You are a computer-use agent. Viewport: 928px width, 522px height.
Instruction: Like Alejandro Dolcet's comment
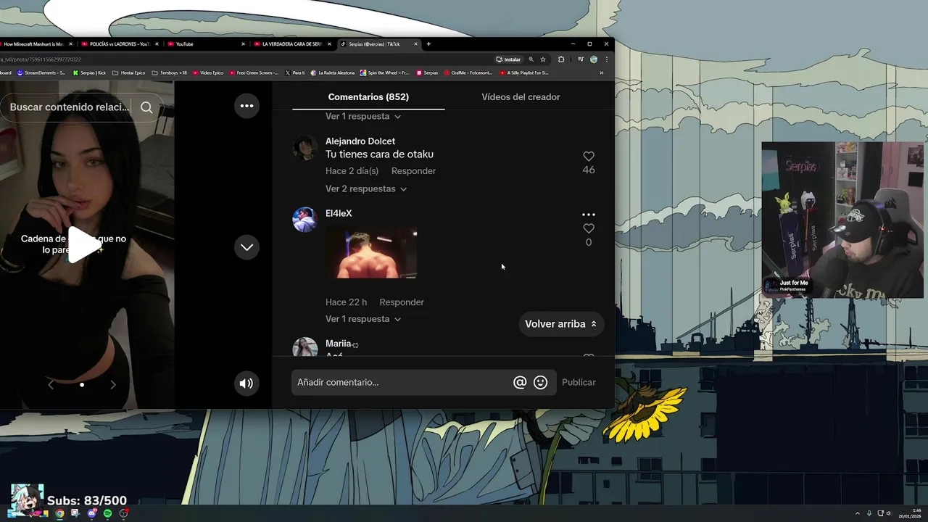pos(589,157)
